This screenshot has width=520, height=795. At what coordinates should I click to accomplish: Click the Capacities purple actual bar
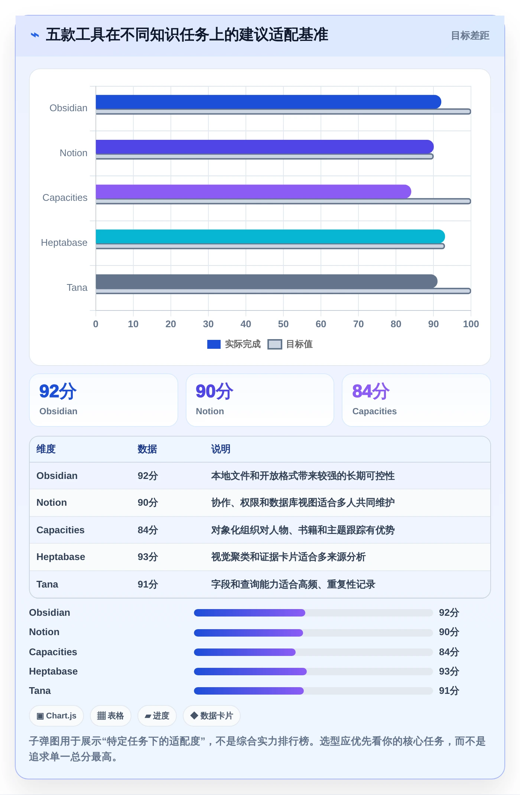tap(253, 191)
